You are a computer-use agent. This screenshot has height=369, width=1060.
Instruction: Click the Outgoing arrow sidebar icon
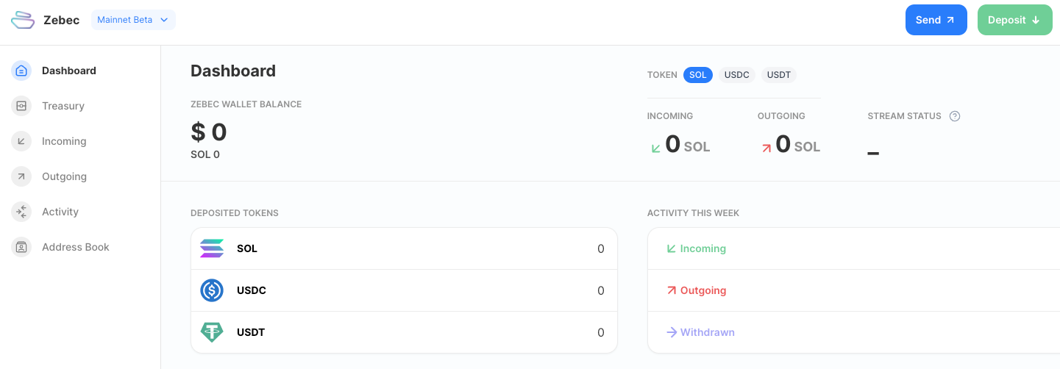pos(21,176)
